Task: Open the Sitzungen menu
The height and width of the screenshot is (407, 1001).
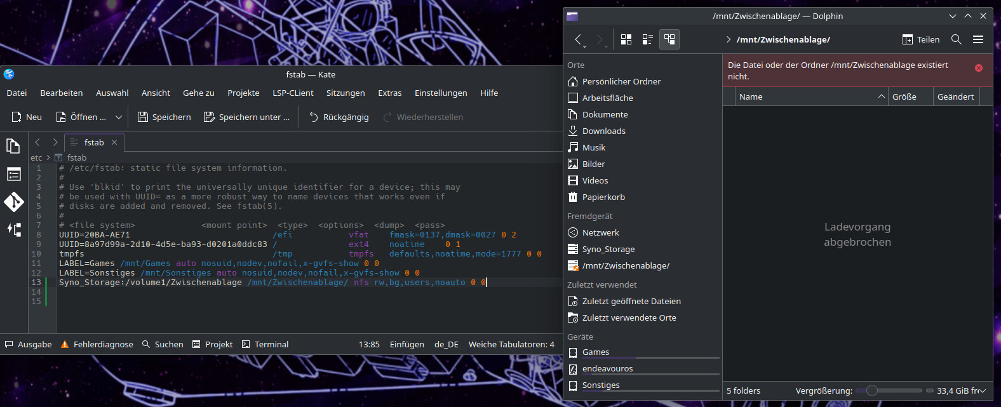Action: tap(346, 93)
